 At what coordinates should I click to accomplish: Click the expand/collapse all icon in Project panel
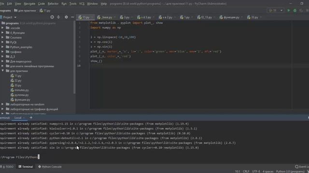pos(58,17)
